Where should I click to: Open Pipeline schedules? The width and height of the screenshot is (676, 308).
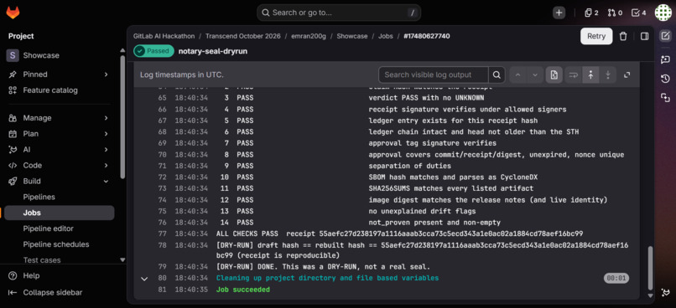(60, 244)
